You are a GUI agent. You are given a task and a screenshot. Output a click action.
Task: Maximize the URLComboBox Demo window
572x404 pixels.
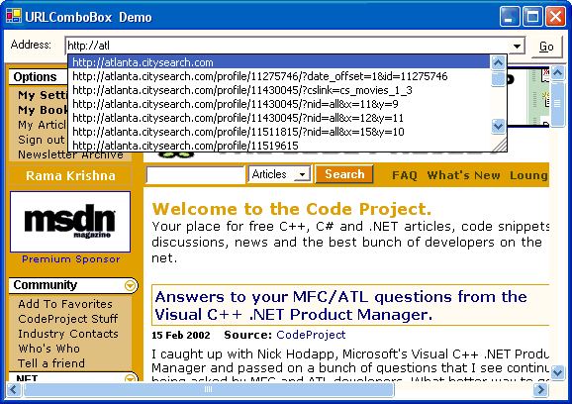(532, 17)
